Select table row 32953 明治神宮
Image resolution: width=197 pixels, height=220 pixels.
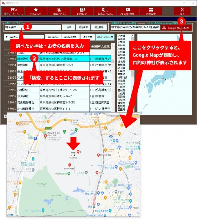(x=58, y=59)
